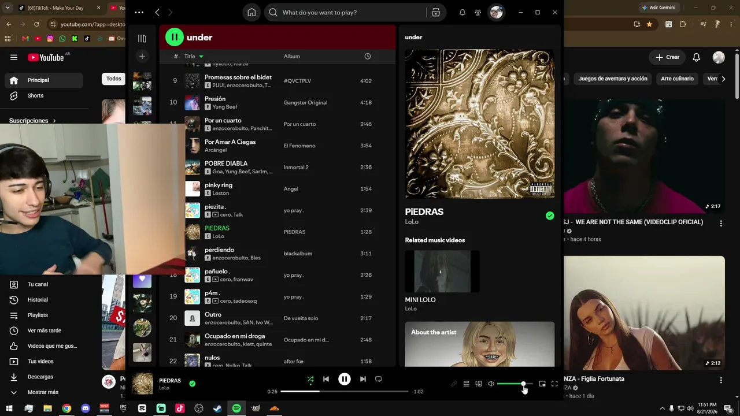Select the track pinky ring

(219, 185)
